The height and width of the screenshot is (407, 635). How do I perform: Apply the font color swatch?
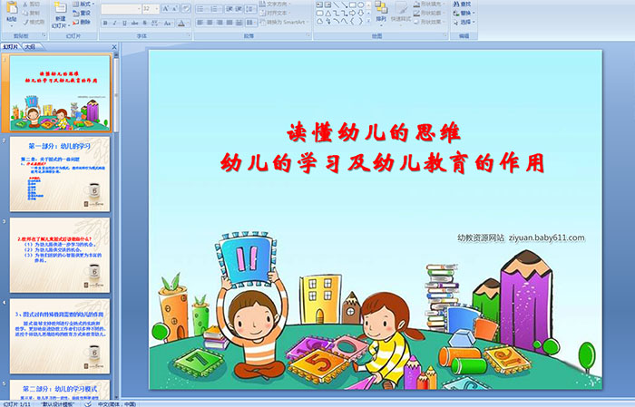click(x=181, y=24)
